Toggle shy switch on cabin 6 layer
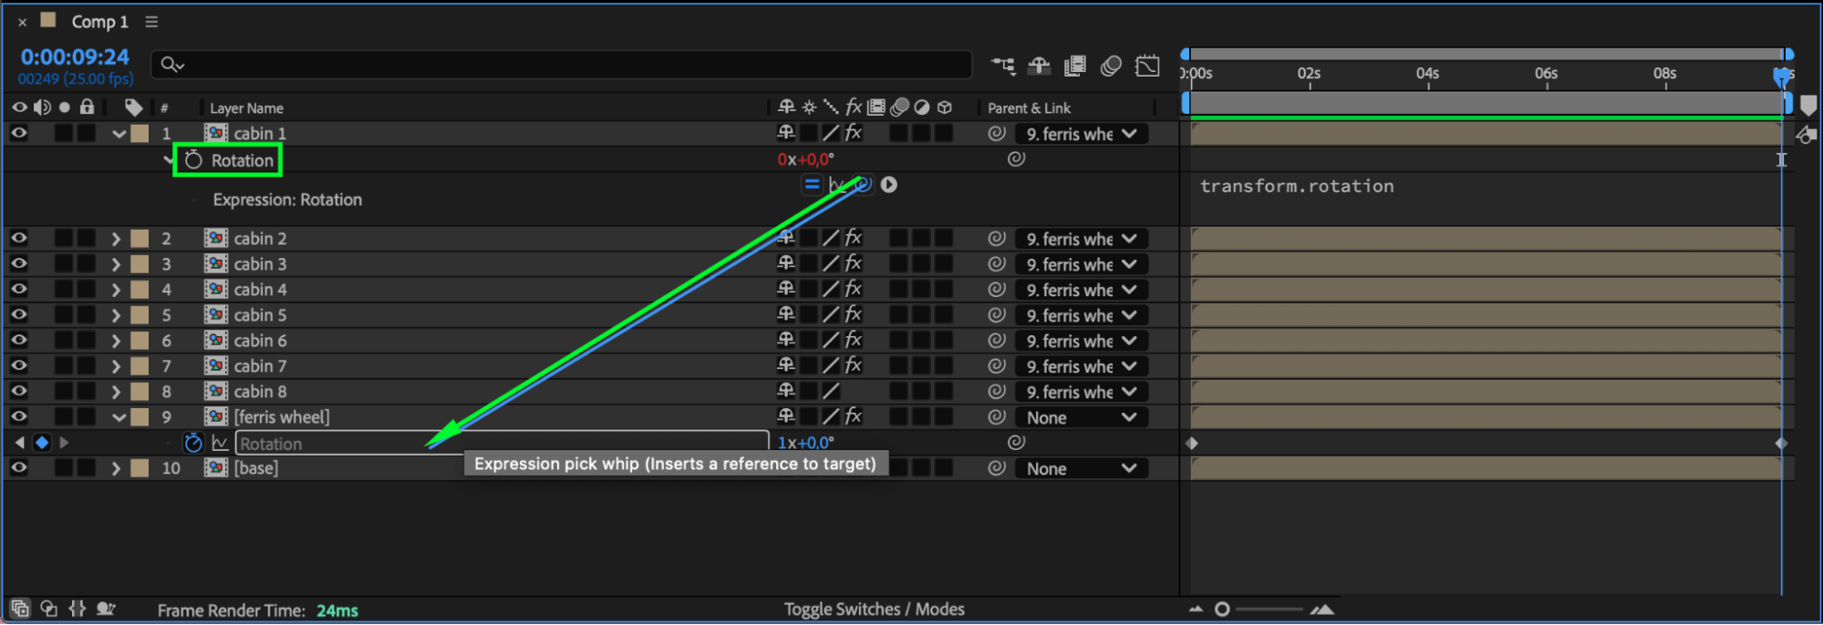 pos(786,340)
